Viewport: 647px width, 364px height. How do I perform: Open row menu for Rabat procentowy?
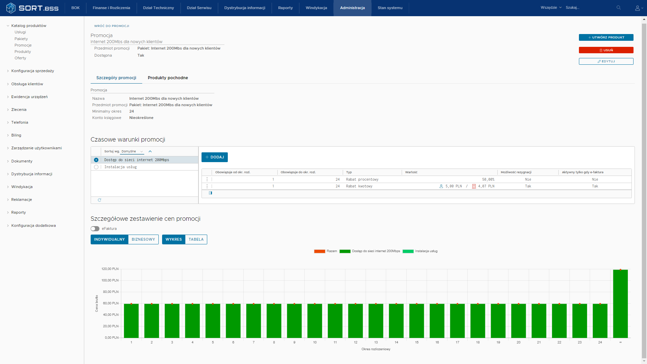[x=207, y=179]
